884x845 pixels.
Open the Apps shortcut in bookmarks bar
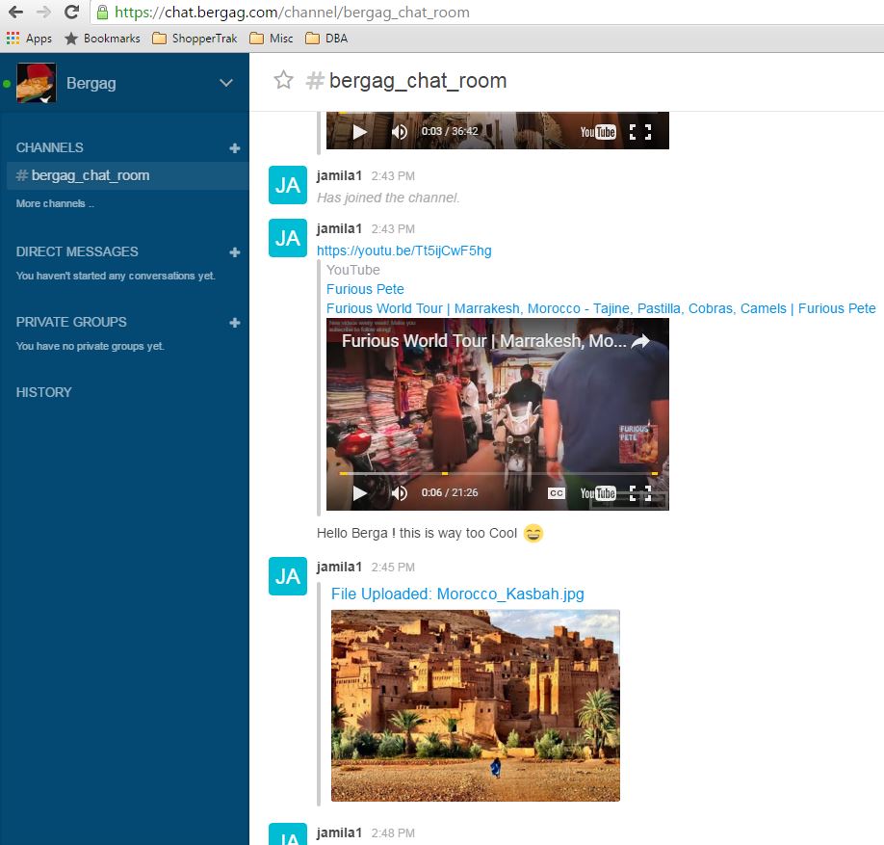(x=29, y=39)
